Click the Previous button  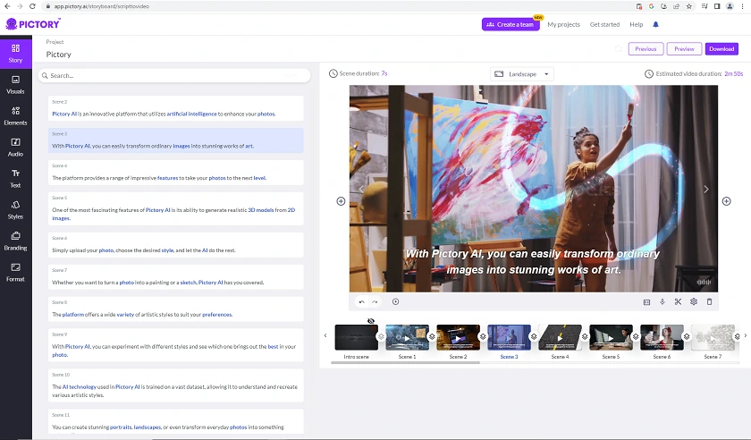pos(646,49)
